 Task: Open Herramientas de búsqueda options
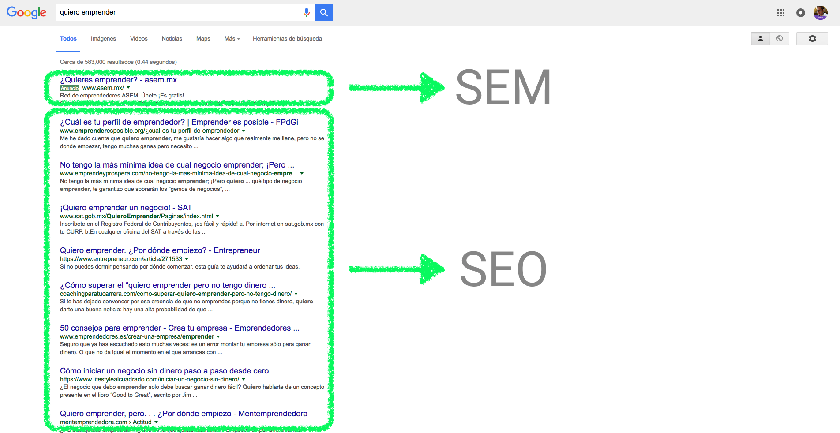pos(287,39)
